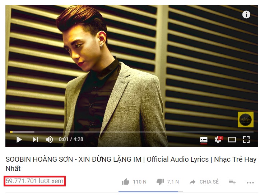Toggle subtitles closed captions button

tap(204, 140)
